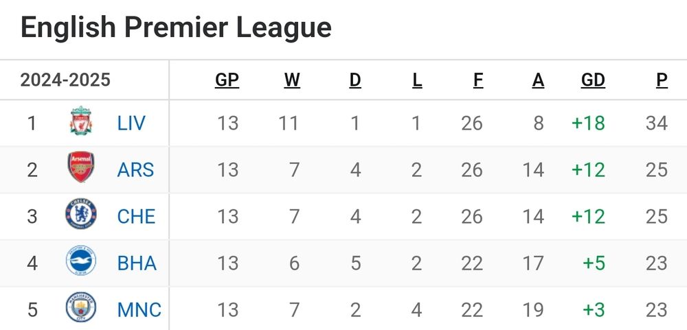
Task: Sort by GD column header
Action: (593, 80)
